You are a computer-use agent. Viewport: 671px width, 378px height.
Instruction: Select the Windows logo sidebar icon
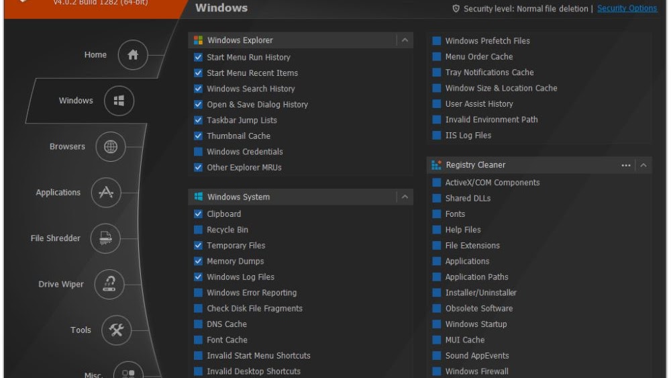pyautogui.click(x=119, y=101)
